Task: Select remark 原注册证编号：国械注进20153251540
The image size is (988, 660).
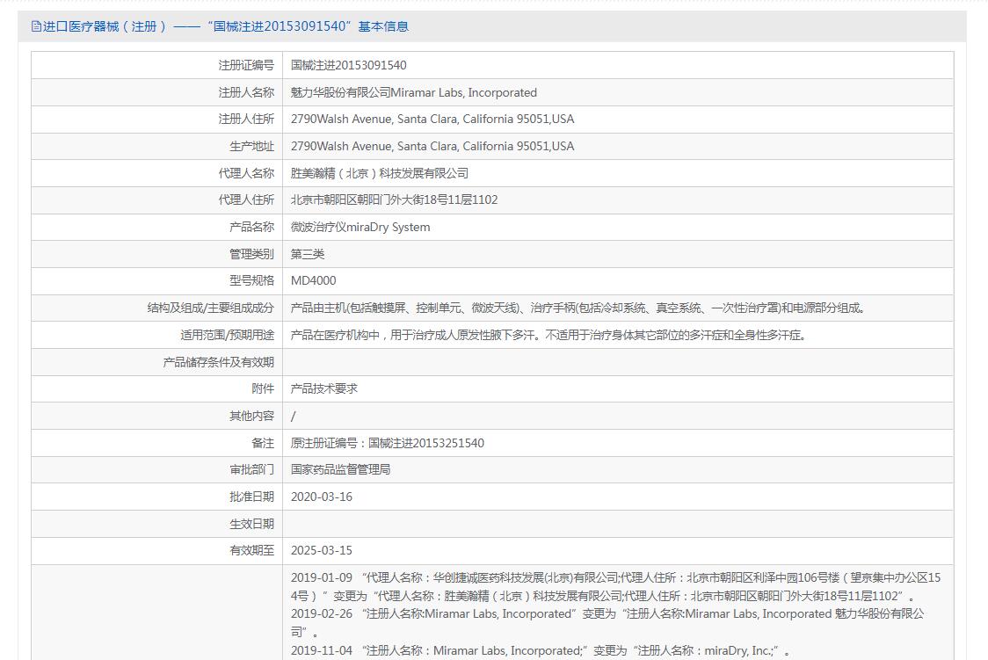Action: pyautogui.click(x=388, y=443)
